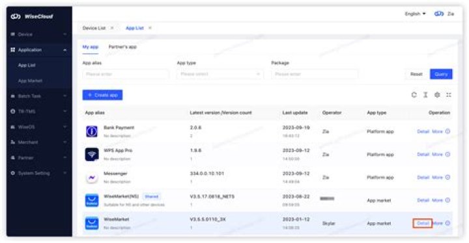This screenshot has width=469, height=243.
Task: Click More for the last WiseMarket row
Action: click(x=438, y=223)
